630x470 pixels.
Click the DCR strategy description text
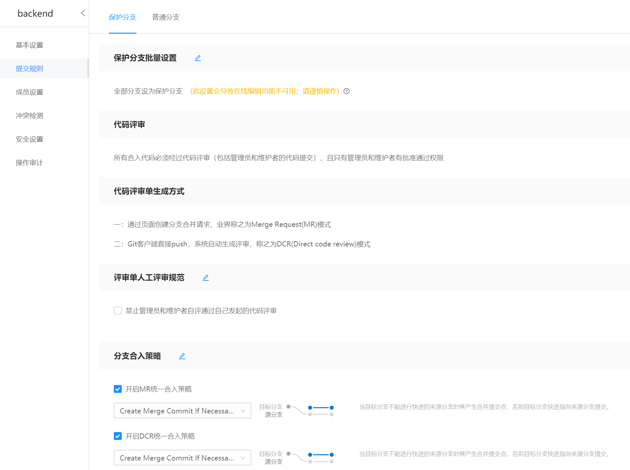coord(485,454)
